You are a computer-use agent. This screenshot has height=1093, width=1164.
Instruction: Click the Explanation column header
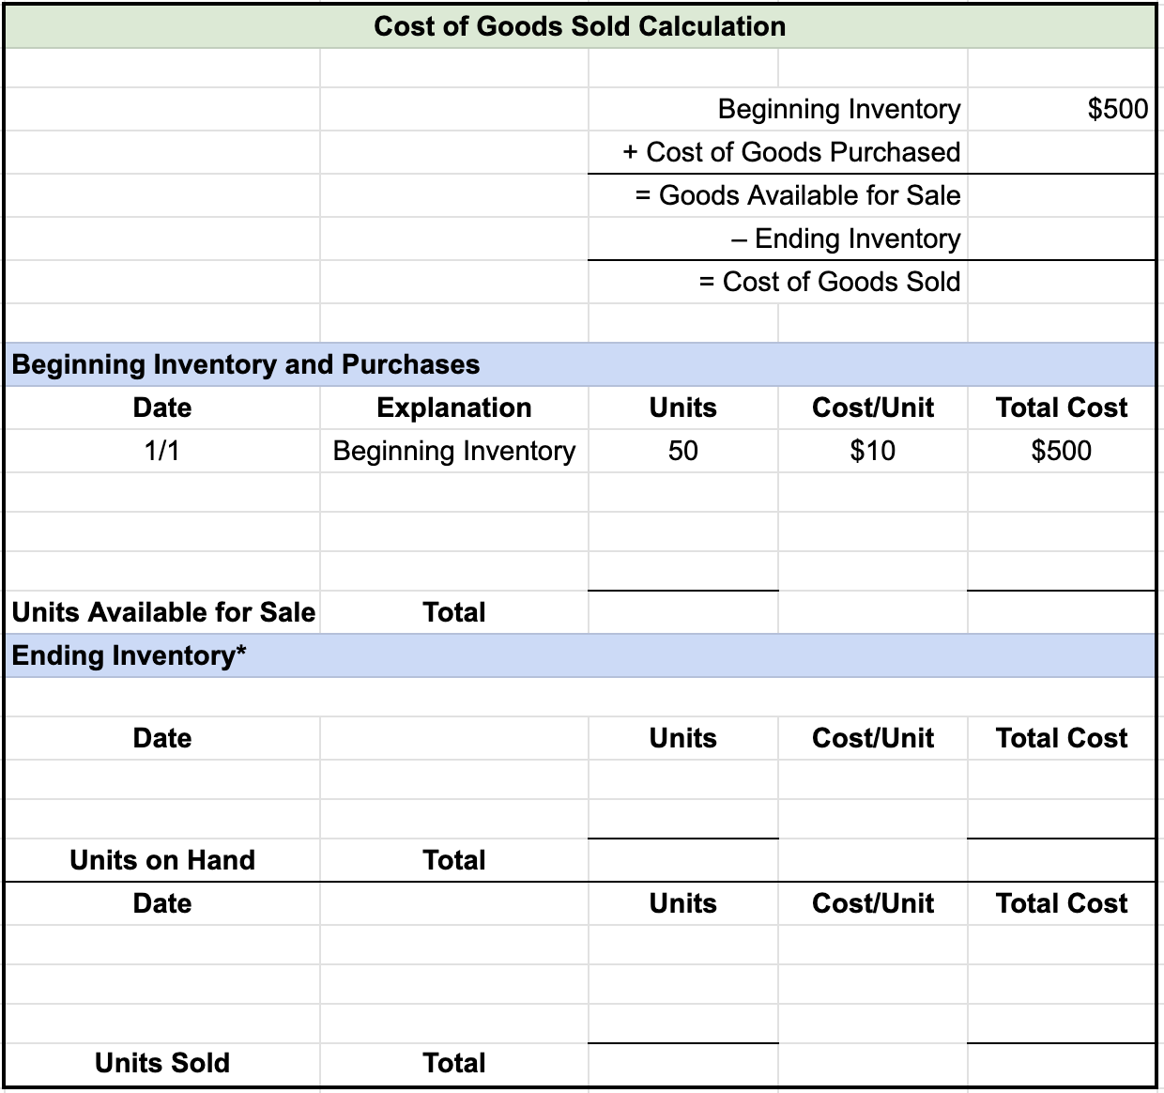(x=454, y=408)
